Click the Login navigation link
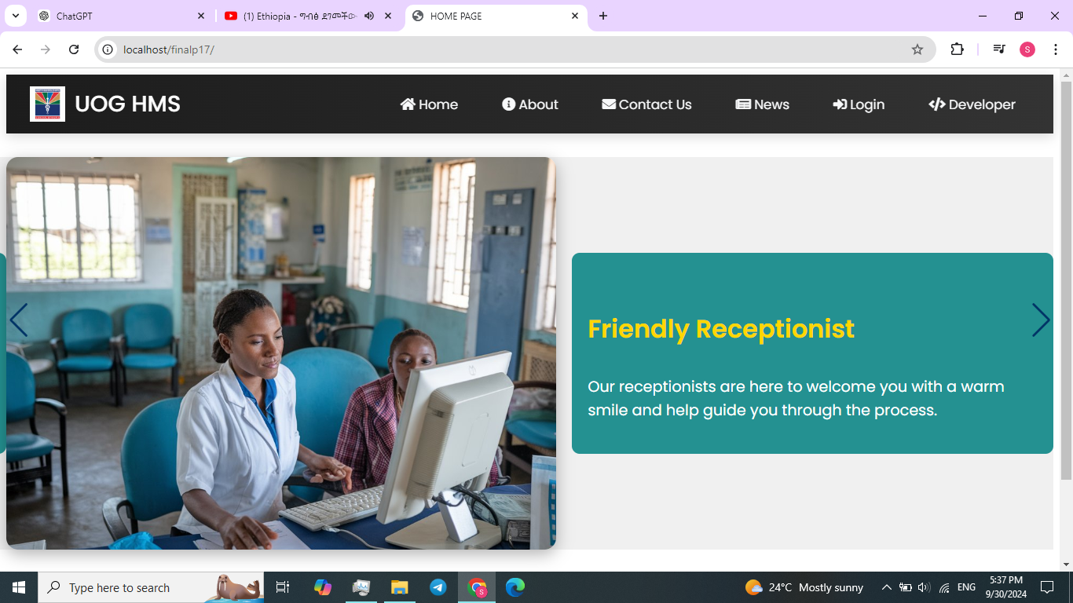The image size is (1073, 603). tap(859, 104)
